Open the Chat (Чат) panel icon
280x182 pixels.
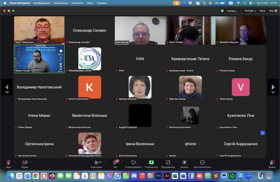tap(115, 163)
